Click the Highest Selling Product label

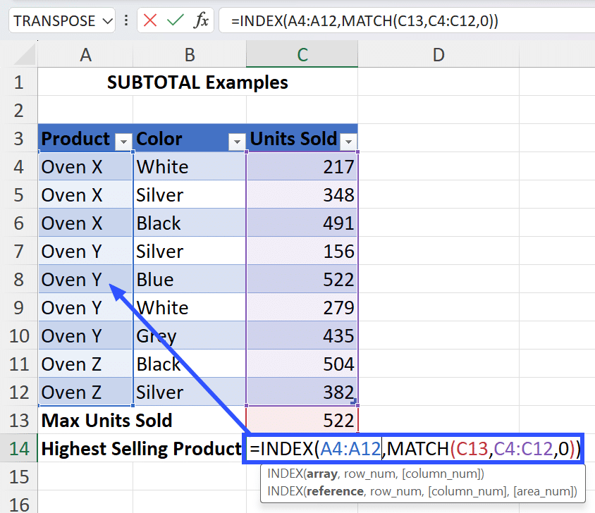tap(141, 448)
